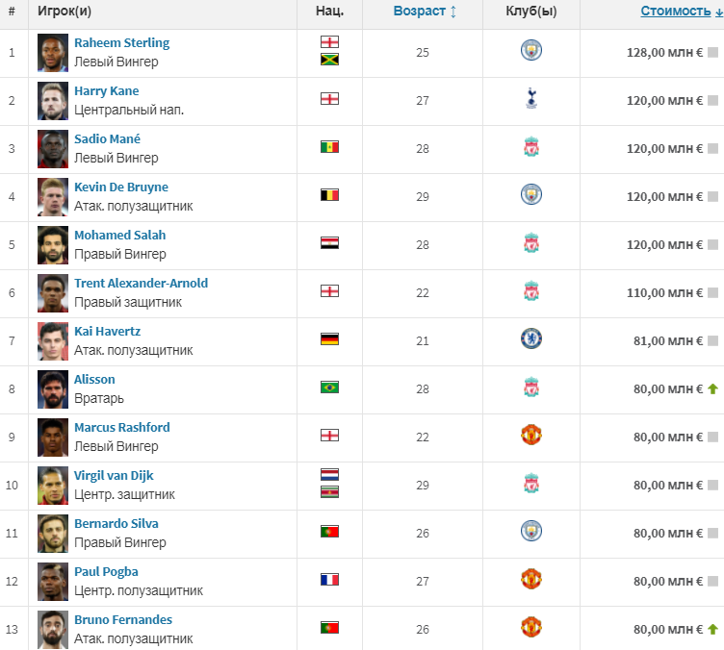Click the Игрок(и) column header

coord(65,12)
